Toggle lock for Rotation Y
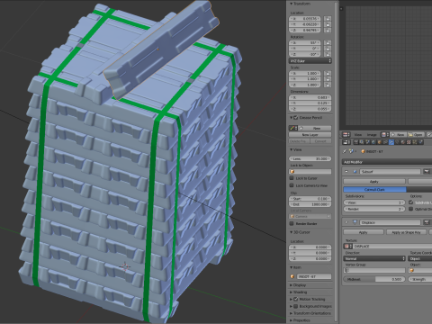Screen dimensions: 432x324 [x=328, y=49]
